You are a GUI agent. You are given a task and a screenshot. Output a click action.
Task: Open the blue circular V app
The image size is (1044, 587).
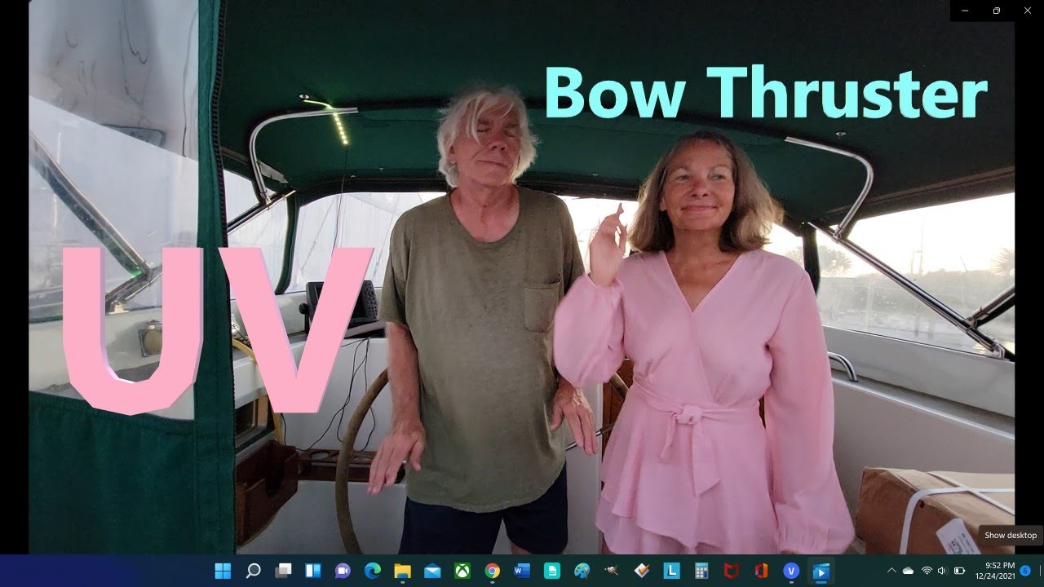click(791, 571)
